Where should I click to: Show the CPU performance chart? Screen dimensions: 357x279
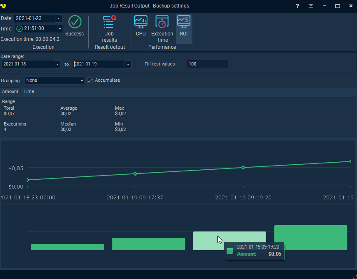point(141,26)
